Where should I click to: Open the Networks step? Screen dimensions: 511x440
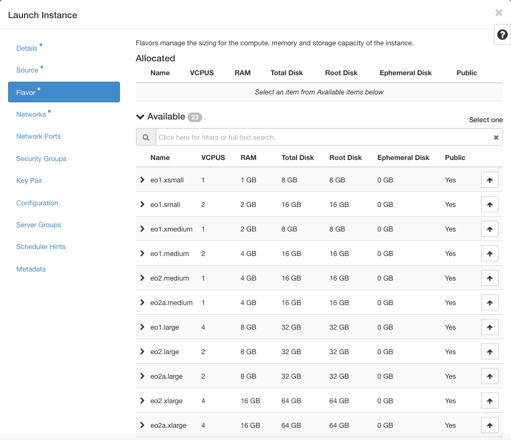(31, 115)
